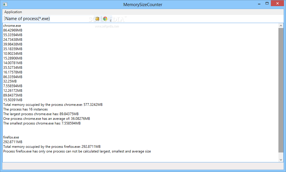Click the value '15.28906MB'
Image resolution: width=286 pixels, height=172 pixels.
[13, 58]
